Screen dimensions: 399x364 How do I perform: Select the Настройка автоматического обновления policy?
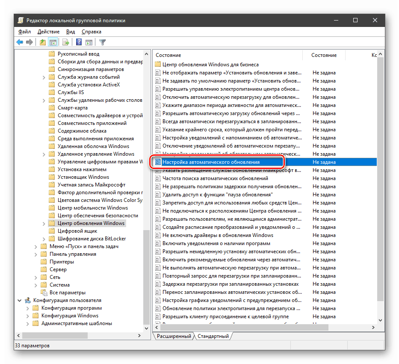coord(211,162)
